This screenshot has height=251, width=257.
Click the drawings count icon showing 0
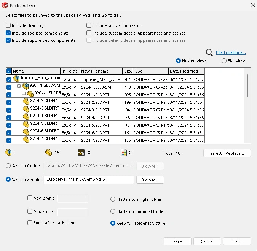81,153
